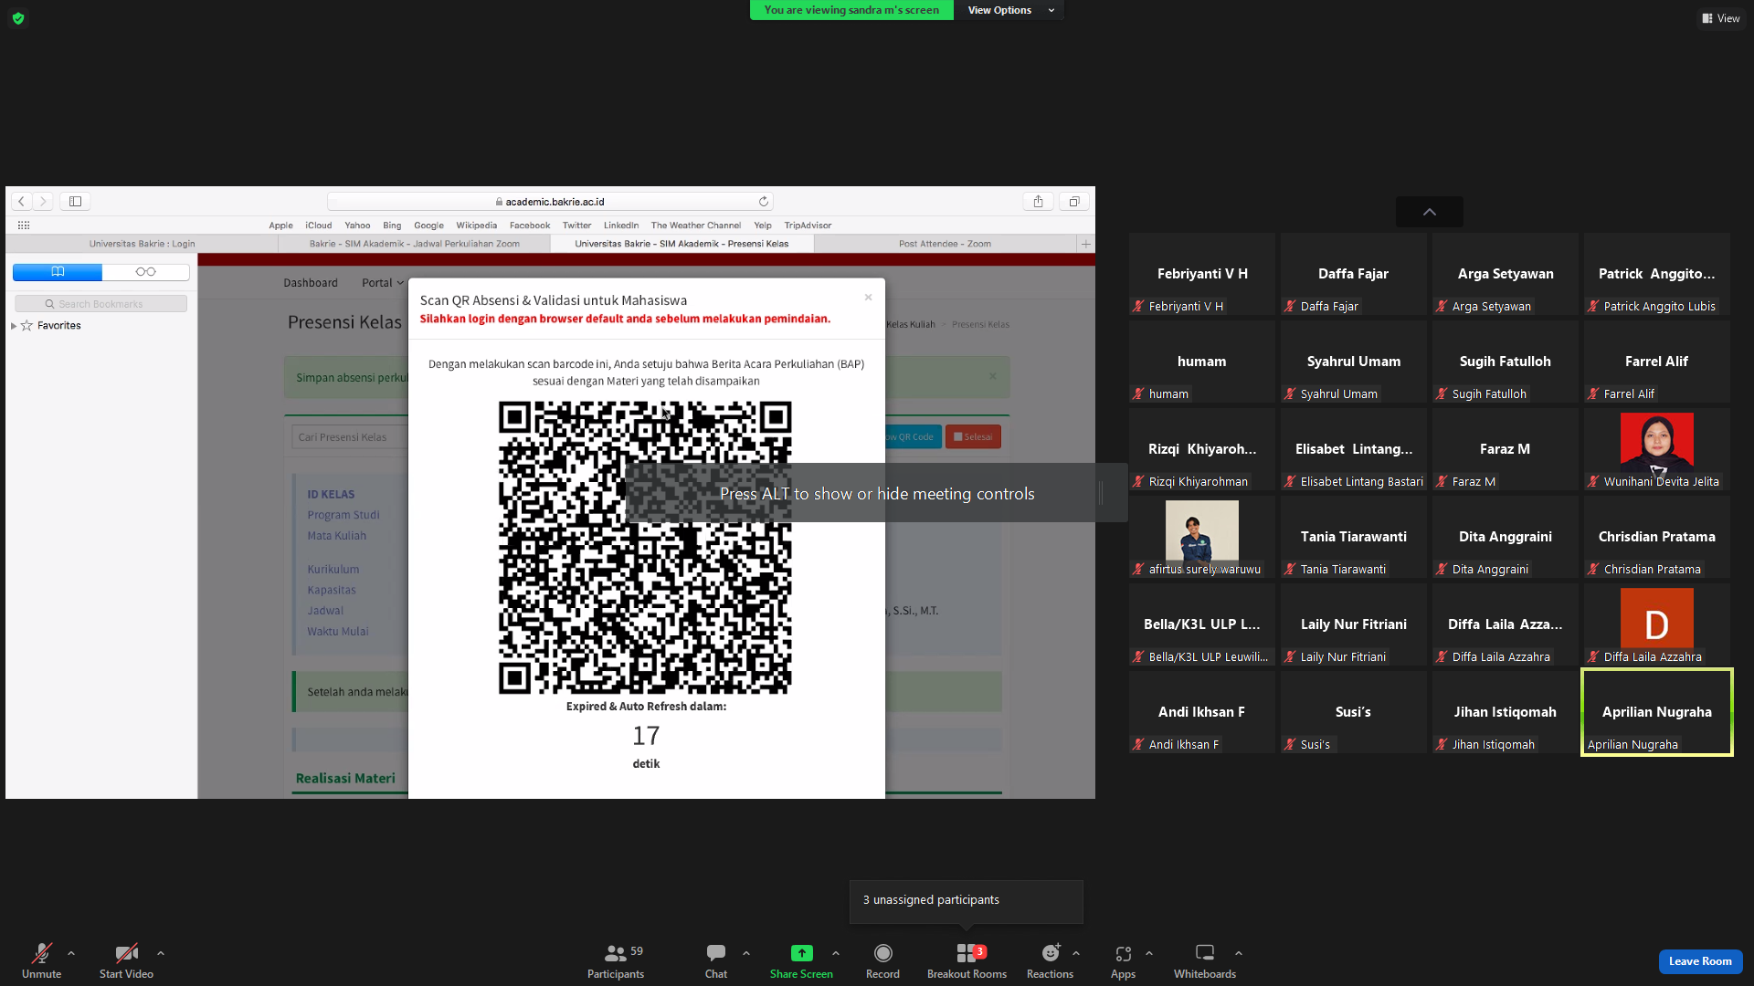Open the View Options dropdown

[x=1009, y=10]
